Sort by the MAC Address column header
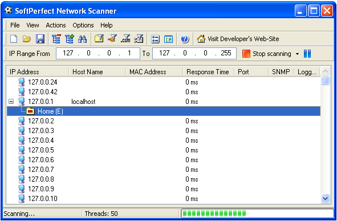 tap(155, 71)
